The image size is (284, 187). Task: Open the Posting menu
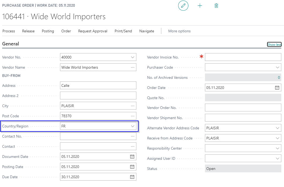[x=48, y=31]
